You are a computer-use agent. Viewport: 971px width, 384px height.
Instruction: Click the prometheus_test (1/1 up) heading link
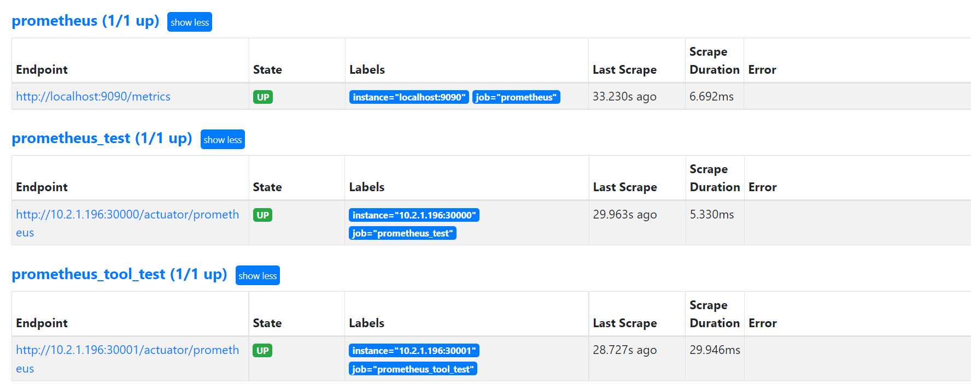pos(102,138)
